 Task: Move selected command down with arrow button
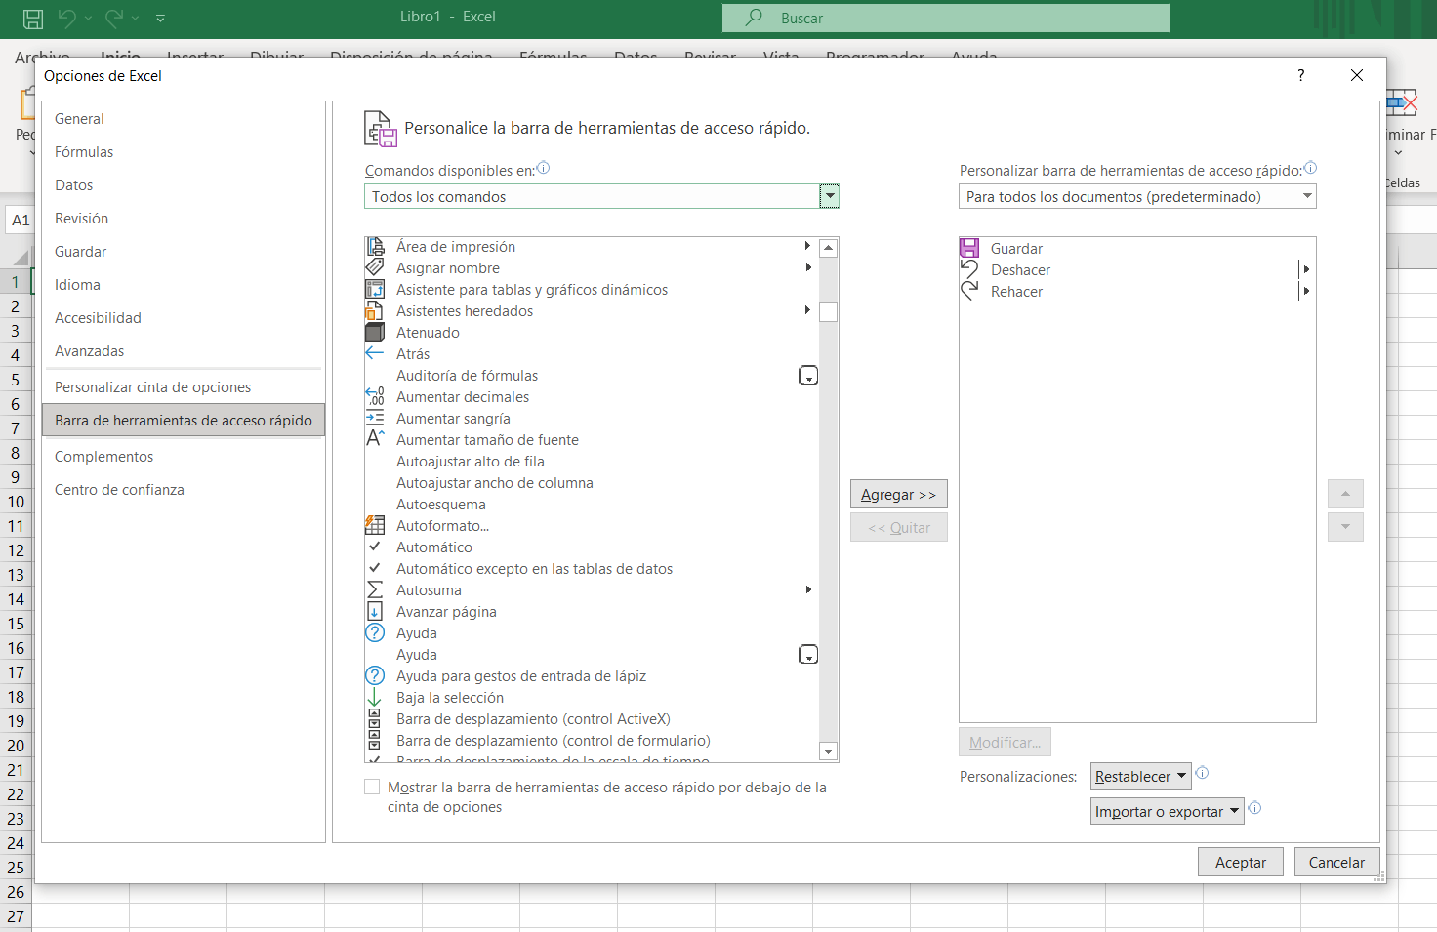1345,527
